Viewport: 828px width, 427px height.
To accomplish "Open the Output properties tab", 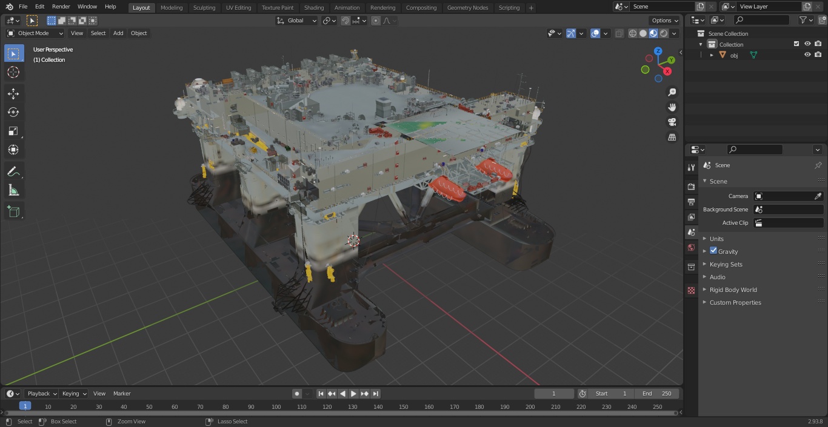I will [691, 202].
